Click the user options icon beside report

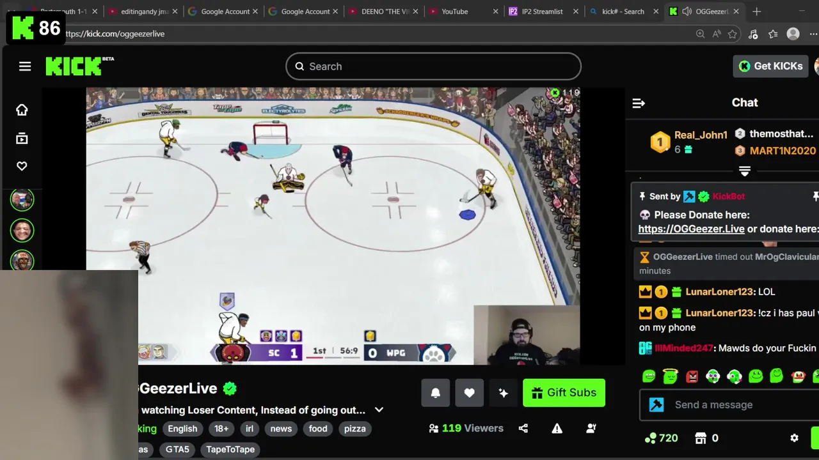[591, 429]
